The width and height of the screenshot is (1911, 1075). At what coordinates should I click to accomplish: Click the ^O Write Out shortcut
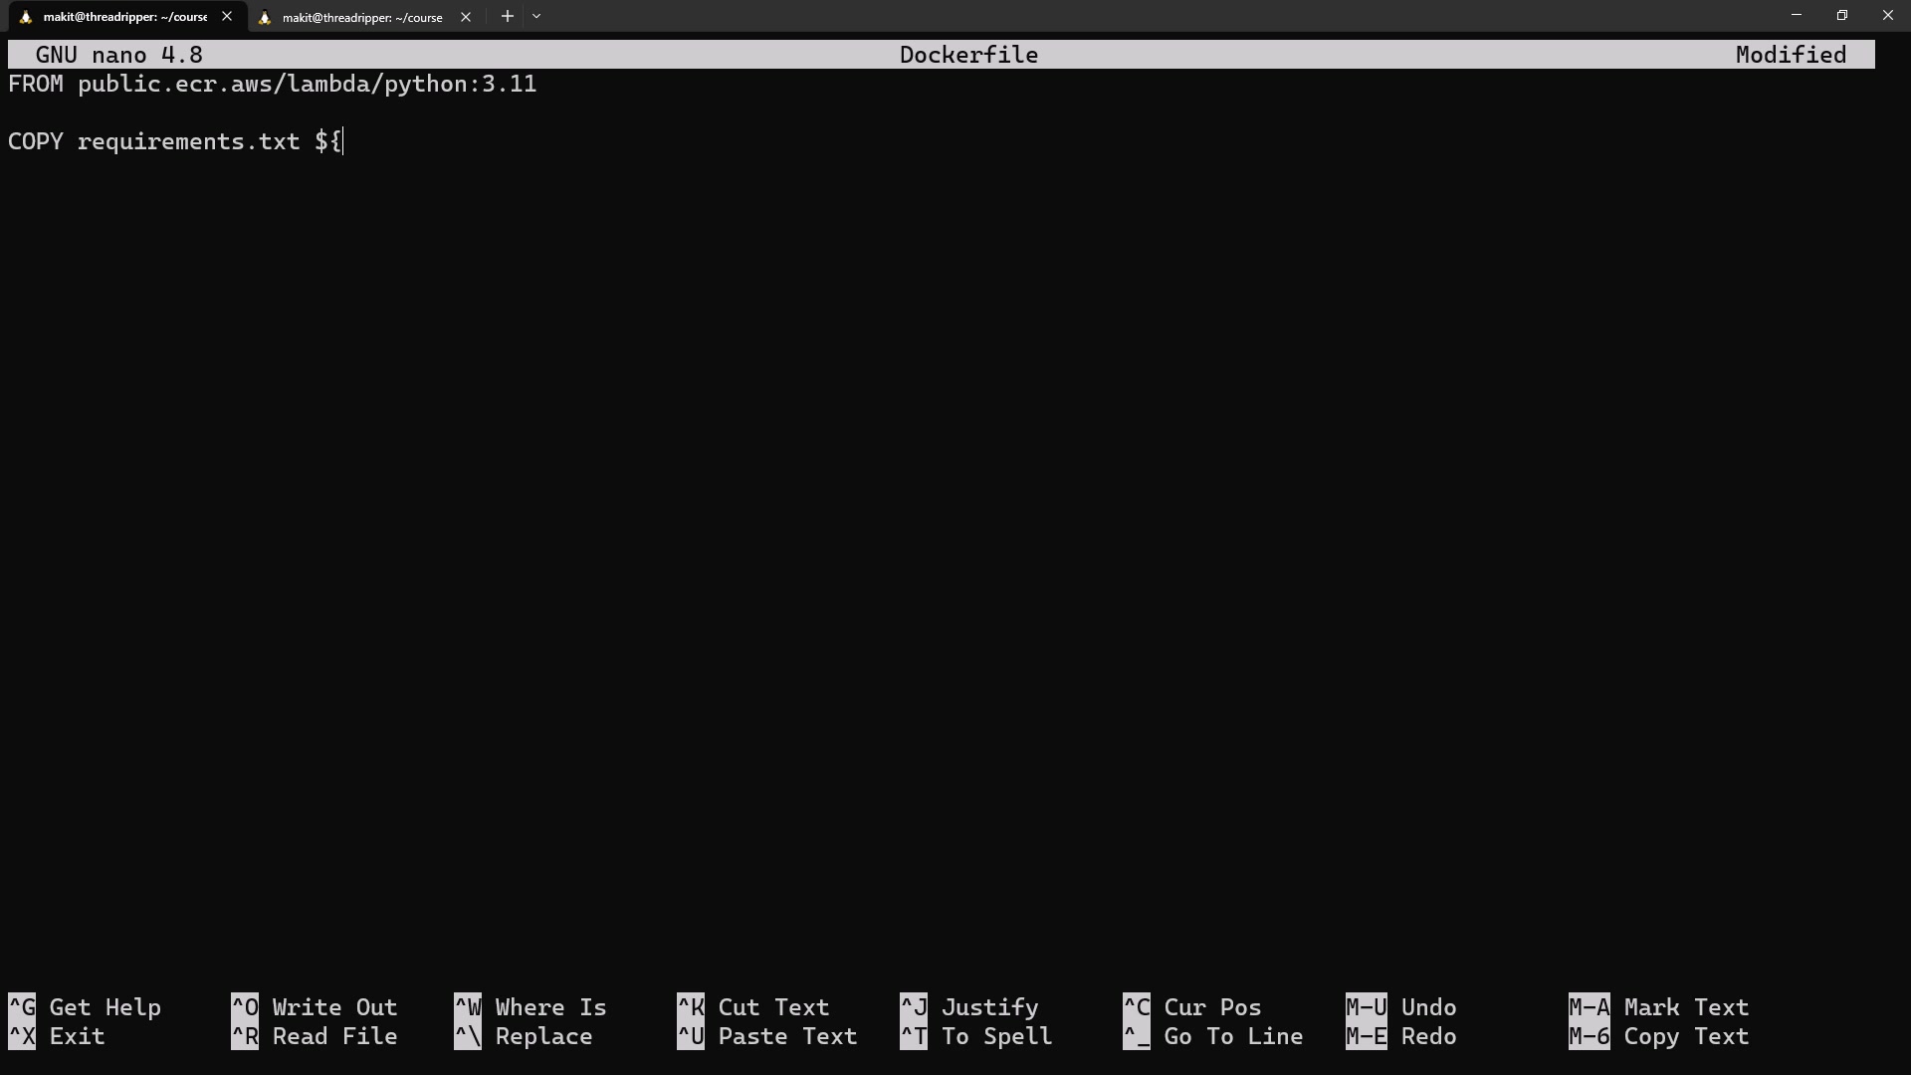click(315, 1007)
